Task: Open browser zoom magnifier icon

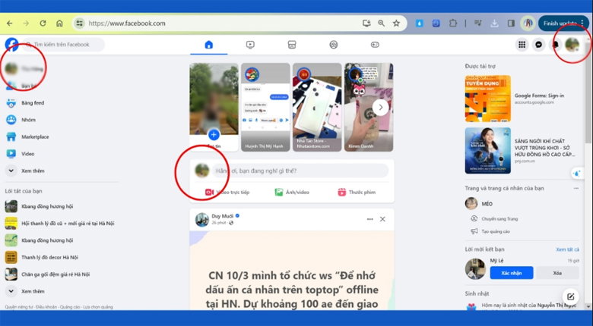Action: point(381,24)
